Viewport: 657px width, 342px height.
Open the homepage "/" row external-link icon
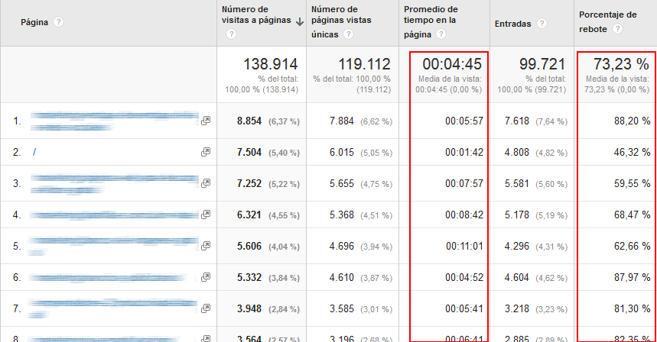click(x=206, y=152)
